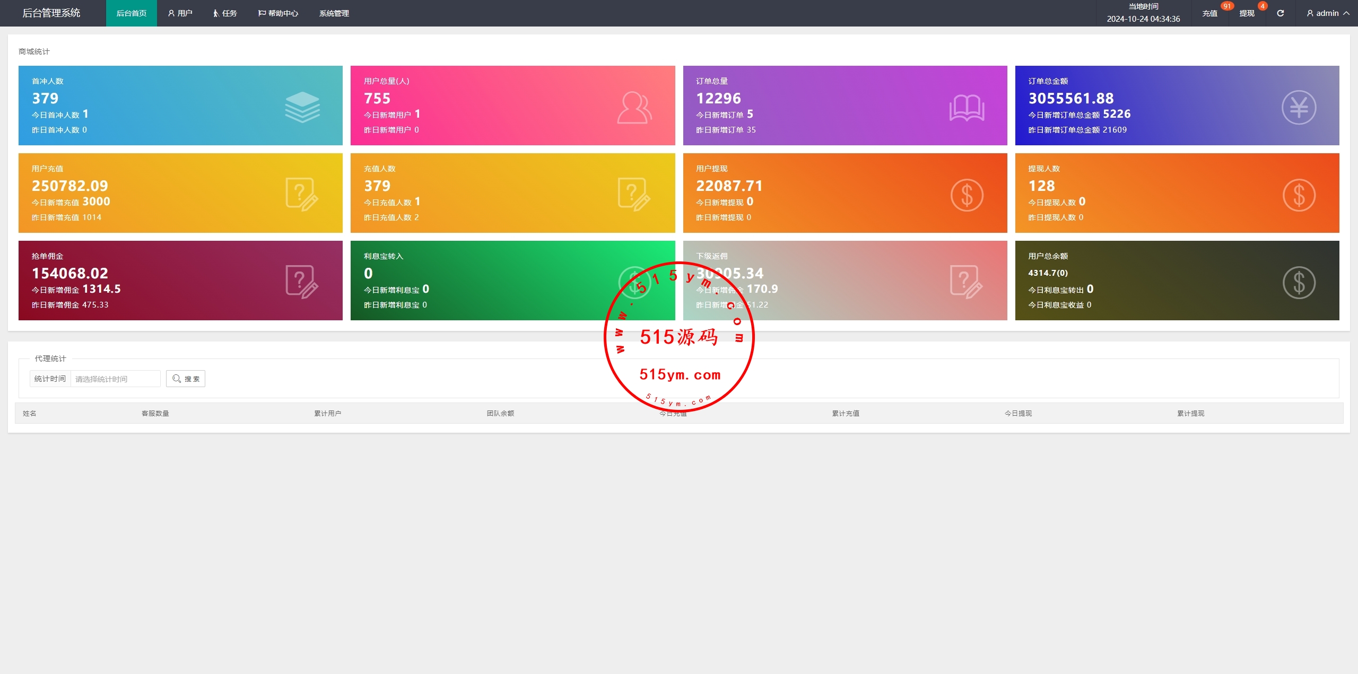
Task: Open 充值 notifications with 91 badge
Action: pos(1209,13)
